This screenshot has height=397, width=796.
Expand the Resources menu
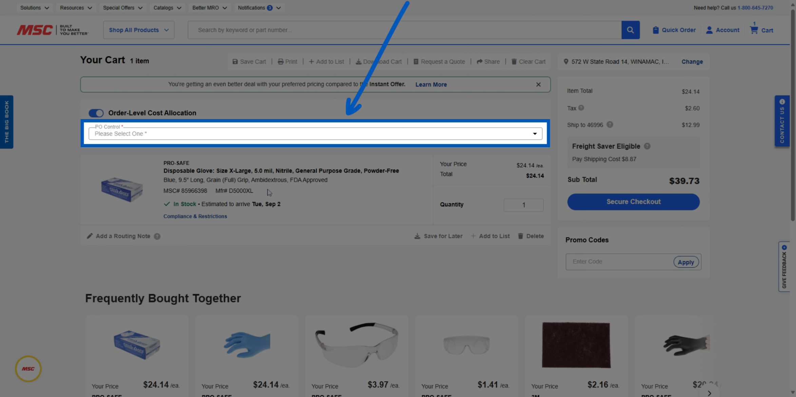(x=76, y=8)
